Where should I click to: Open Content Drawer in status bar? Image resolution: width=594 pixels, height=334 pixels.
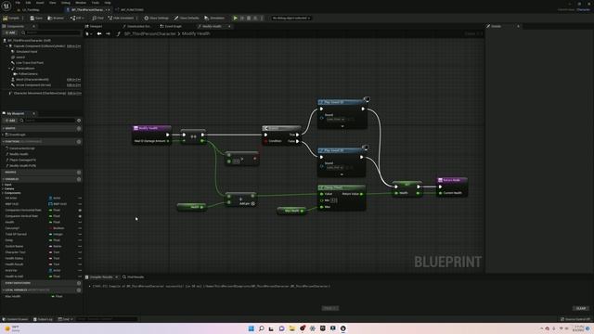coord(15,319)
